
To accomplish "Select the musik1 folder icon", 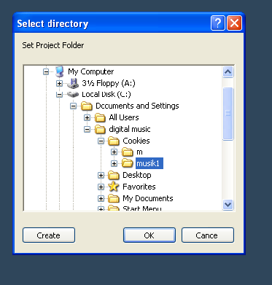I will pyautogui.click(x=127, y=163).
